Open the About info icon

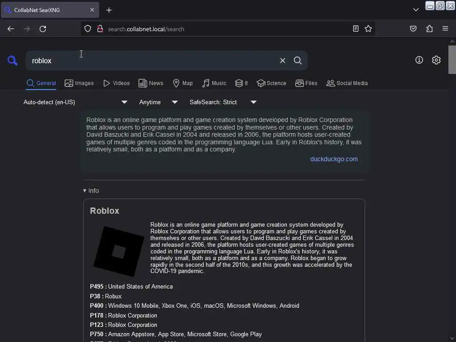pos(419,60)
